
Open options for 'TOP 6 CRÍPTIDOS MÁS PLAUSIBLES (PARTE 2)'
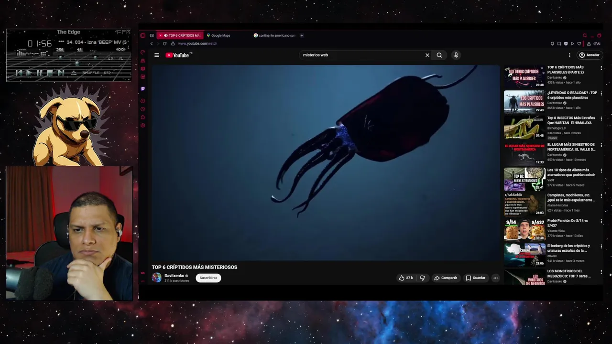pos(601,68)
